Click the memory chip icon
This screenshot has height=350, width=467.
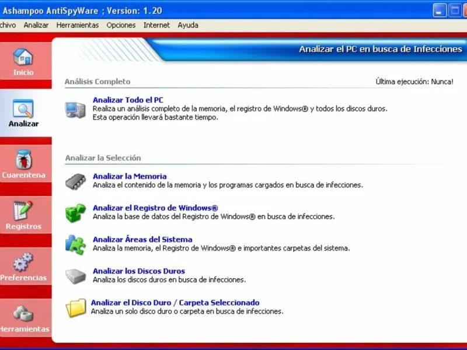pyautogui.click(x=75, y=181)
